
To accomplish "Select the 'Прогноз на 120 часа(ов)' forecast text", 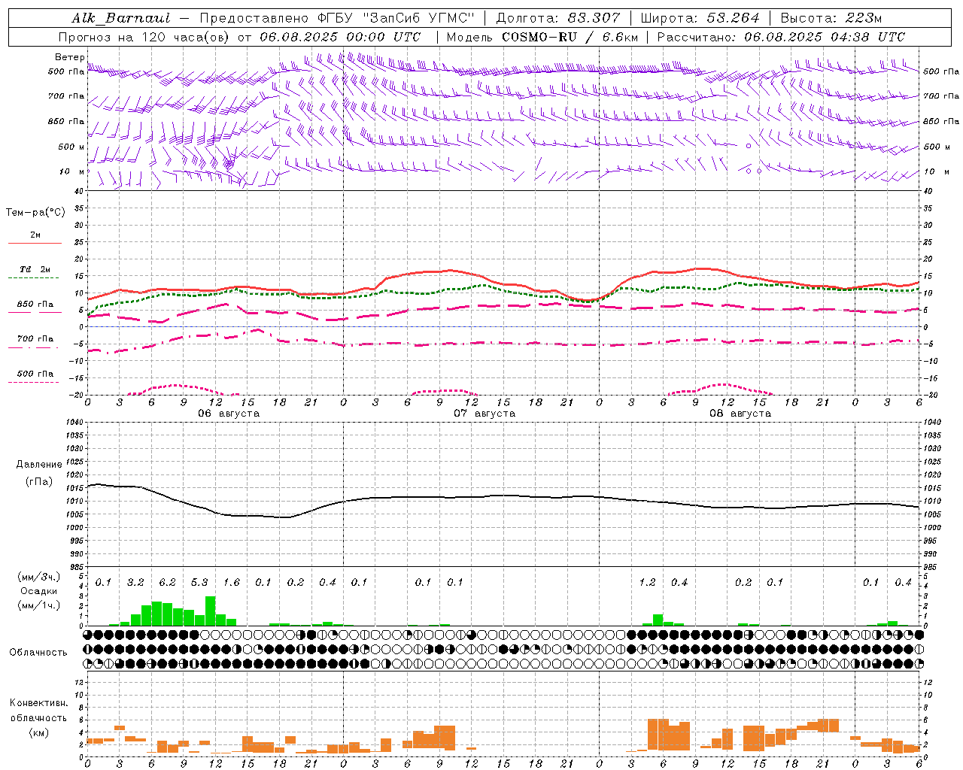I will 144,37.
